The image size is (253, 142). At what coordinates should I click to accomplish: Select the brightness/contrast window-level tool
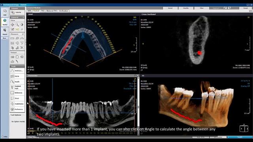(22, 24)
